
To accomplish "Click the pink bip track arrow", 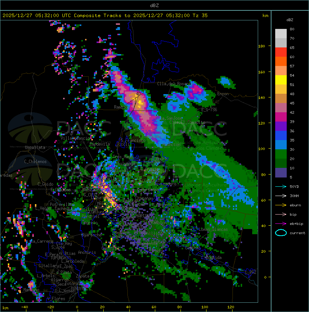I will point(281,214).
